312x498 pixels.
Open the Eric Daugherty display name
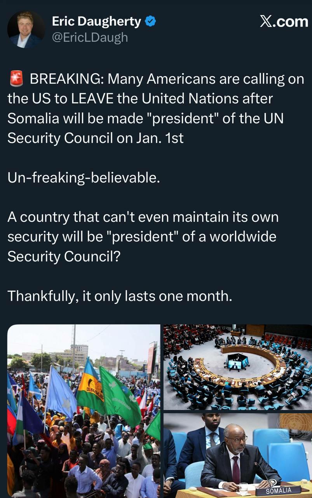tap(96, 22)
